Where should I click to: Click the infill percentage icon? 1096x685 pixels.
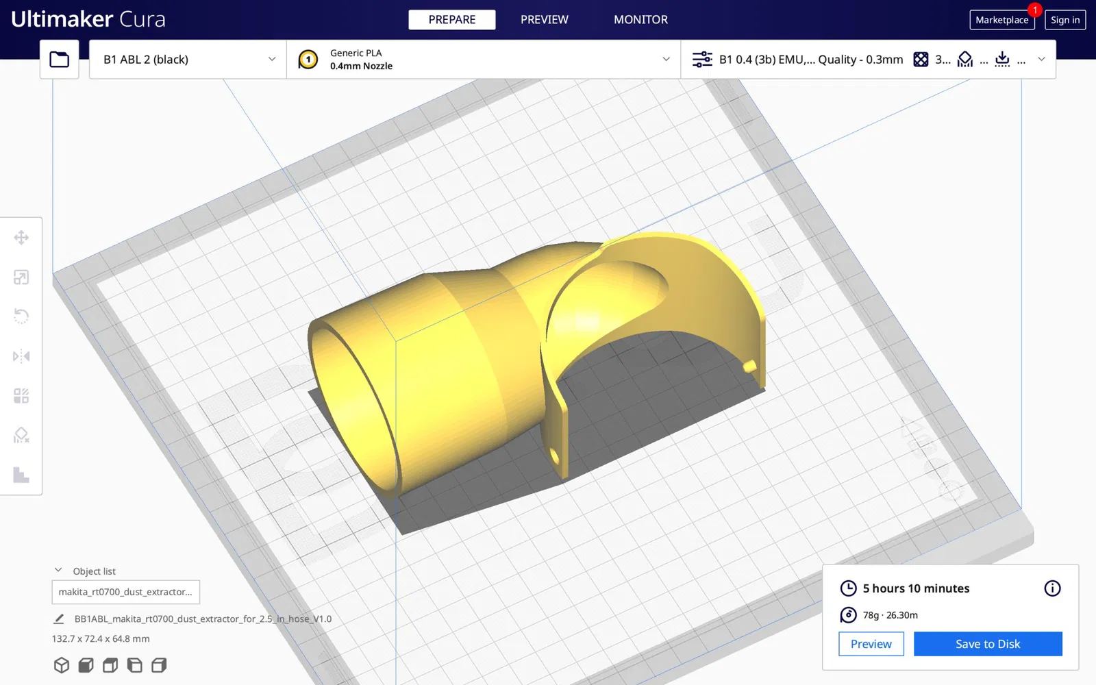coord(921,60)
